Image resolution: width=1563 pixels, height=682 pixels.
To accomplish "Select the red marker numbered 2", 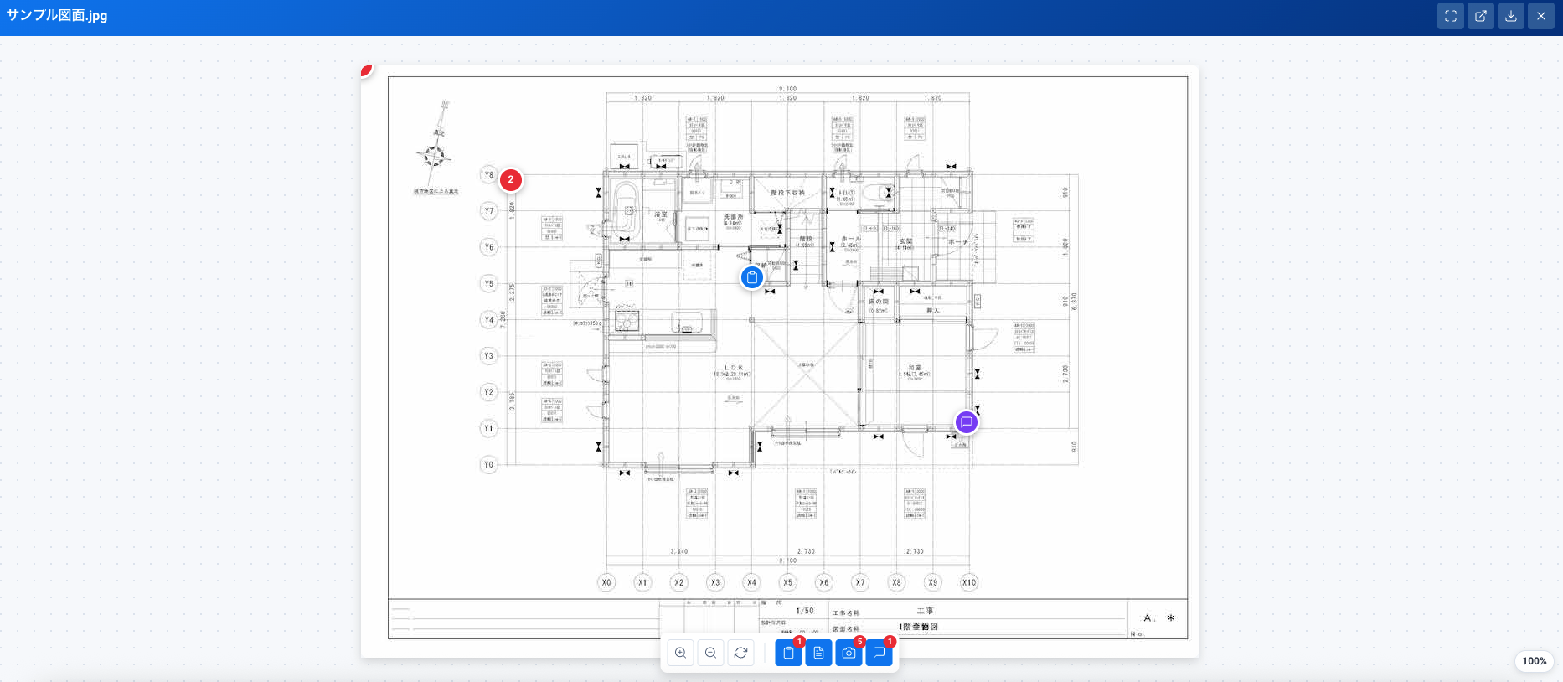I will pyautogui.click(x=511, y=179).
